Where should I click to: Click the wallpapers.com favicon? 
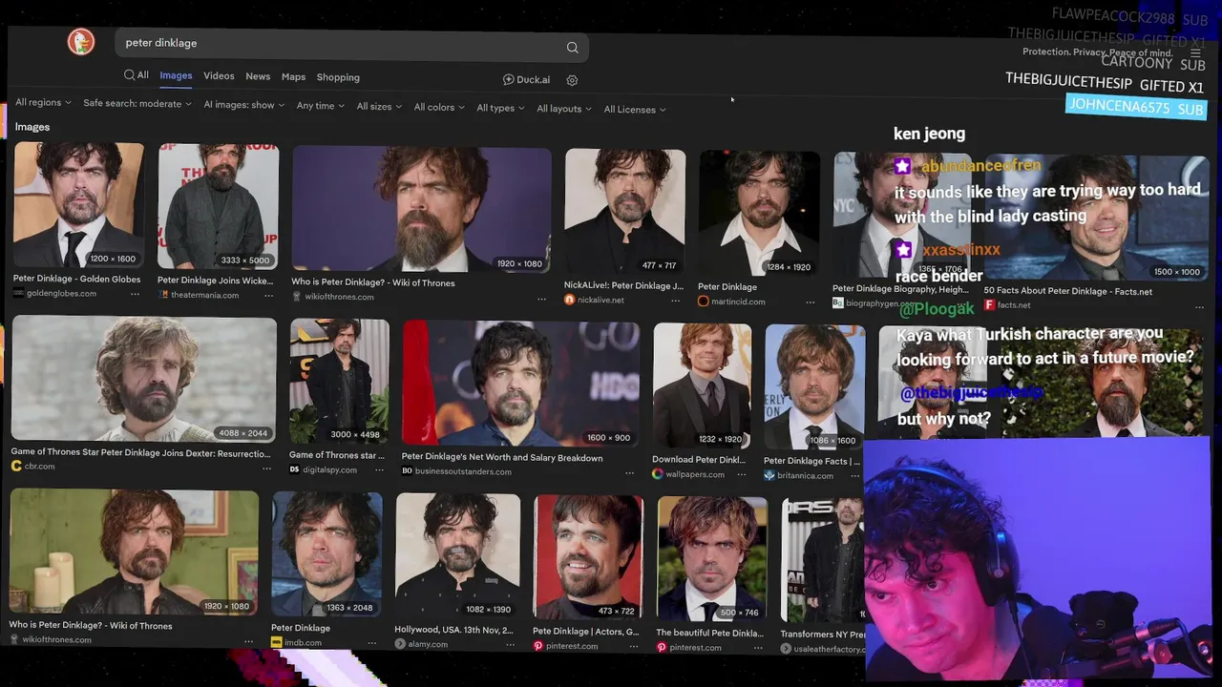point(657,474)
